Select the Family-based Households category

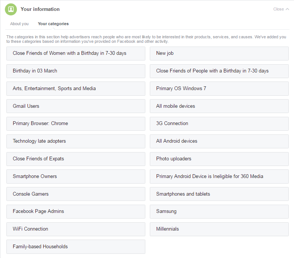click(x=76, y=247)
